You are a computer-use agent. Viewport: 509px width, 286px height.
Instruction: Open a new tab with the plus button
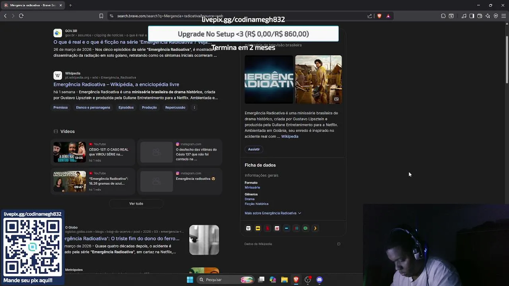pos(70,5)
